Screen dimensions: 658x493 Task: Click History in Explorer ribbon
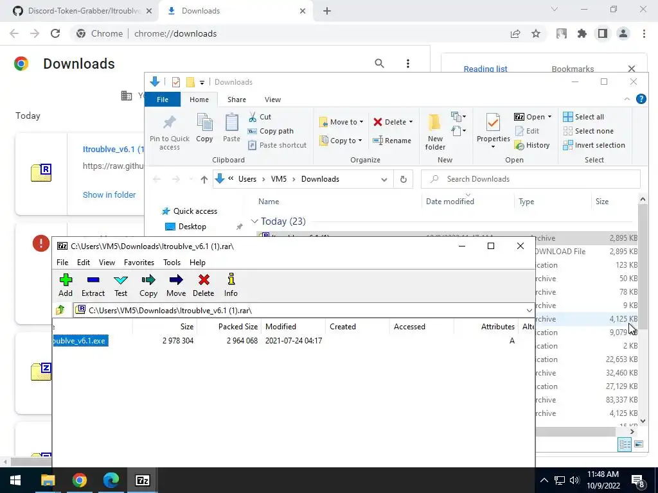coord(532,145)
